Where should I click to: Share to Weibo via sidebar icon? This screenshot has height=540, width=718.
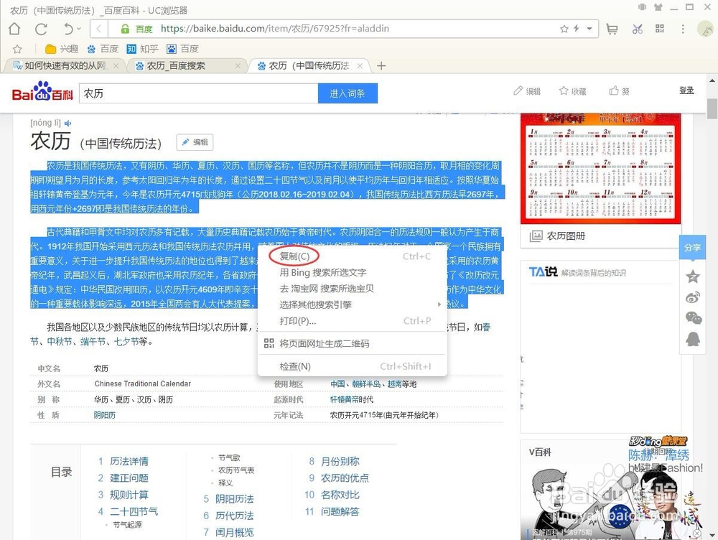click(693, 298)
